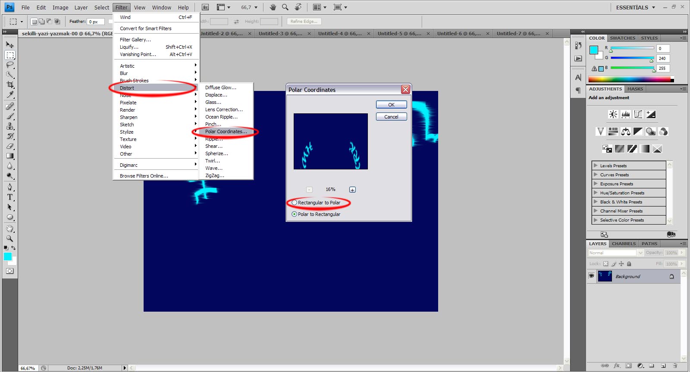Select the Crop tool
Image resolution: width=690 pixels, height=372 pixels.
[10, 85]
